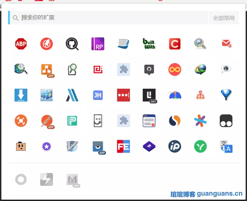Enable the disabled gray ring extension
Image resolution: width=247 pixels, height=201 pixels.
[x=21, y=179]
